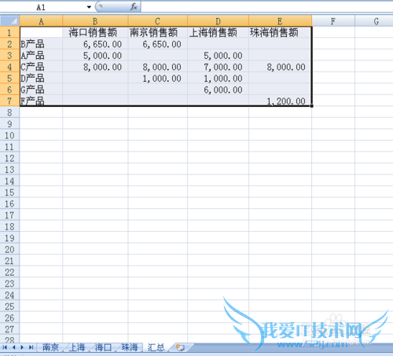Click 1,200.00 in the F产品 row

pos(280,101)
